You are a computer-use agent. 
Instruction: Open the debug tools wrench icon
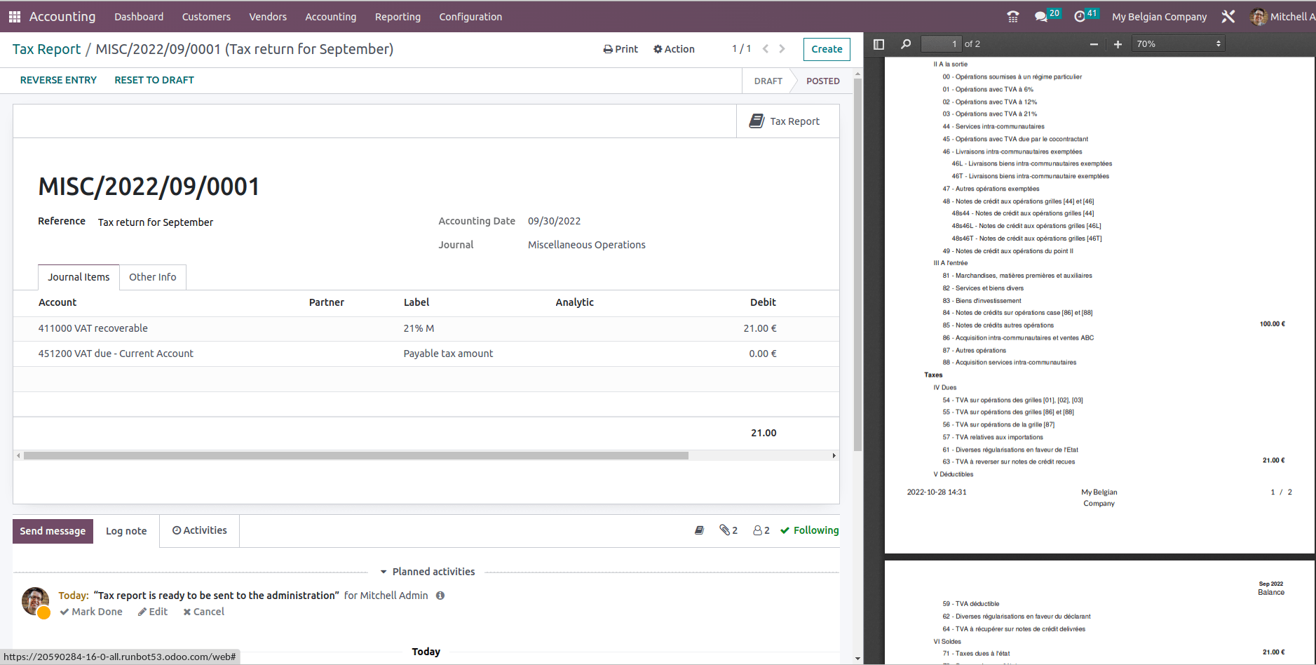pyautogui.click(x=1228, y=17)
